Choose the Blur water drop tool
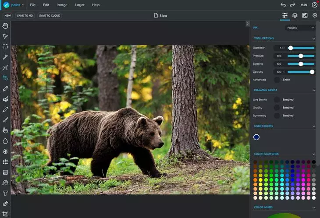The width and height of the screenshot is (320, 218). (5, 141)
